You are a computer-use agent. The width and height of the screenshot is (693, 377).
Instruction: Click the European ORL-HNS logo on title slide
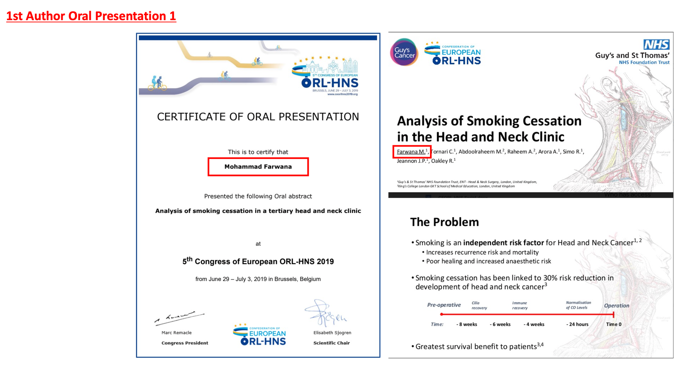pyautogui.click(x=453, y=54)
